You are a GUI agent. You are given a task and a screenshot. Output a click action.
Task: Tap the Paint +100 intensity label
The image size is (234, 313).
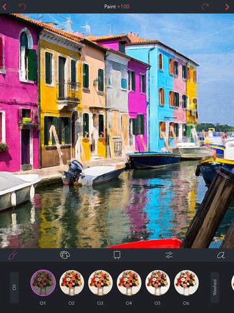click(117, 7)
